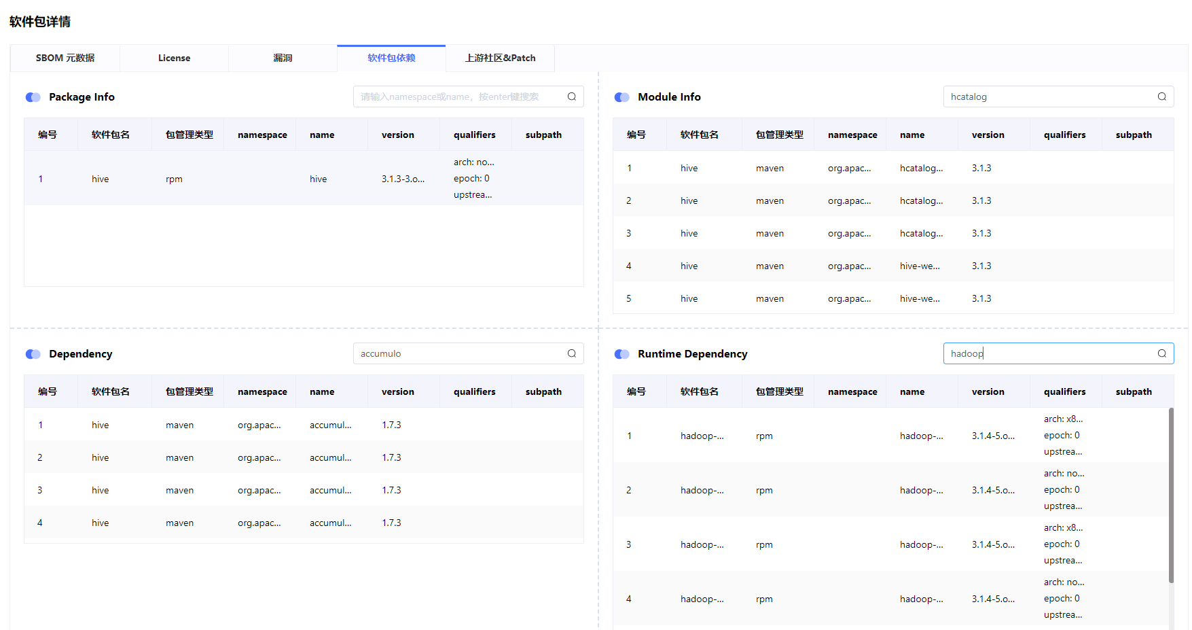Toggle the Runtime Dependency switch
This screenshot has height=630, width=1192.
click(x=621, y=354)
